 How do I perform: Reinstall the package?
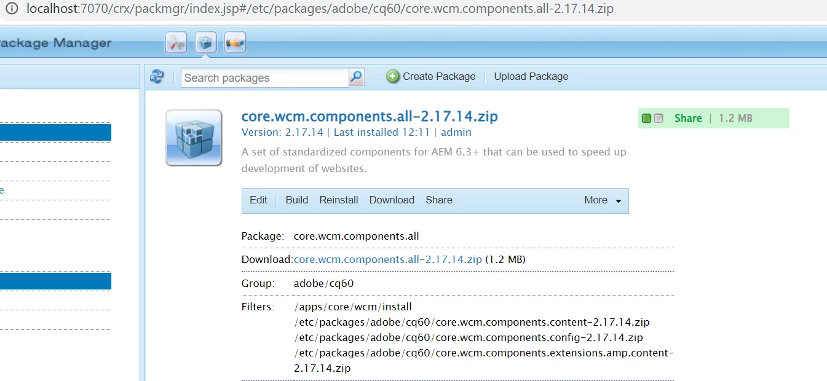coord(339,200)
